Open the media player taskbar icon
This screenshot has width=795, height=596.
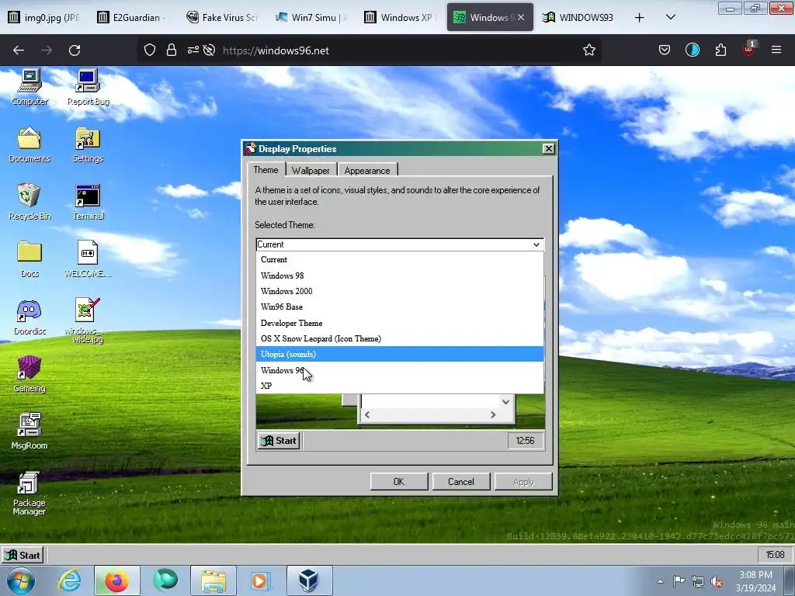(x=261, y=580)
